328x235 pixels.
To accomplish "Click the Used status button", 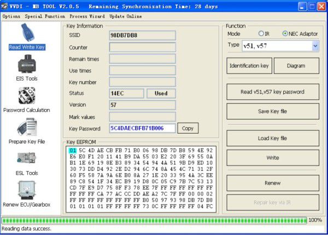I will 161,93.
